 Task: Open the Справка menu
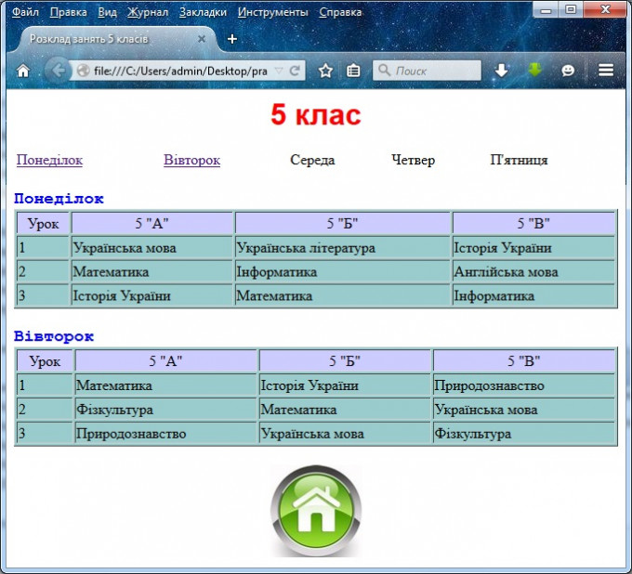pos(340,12)
